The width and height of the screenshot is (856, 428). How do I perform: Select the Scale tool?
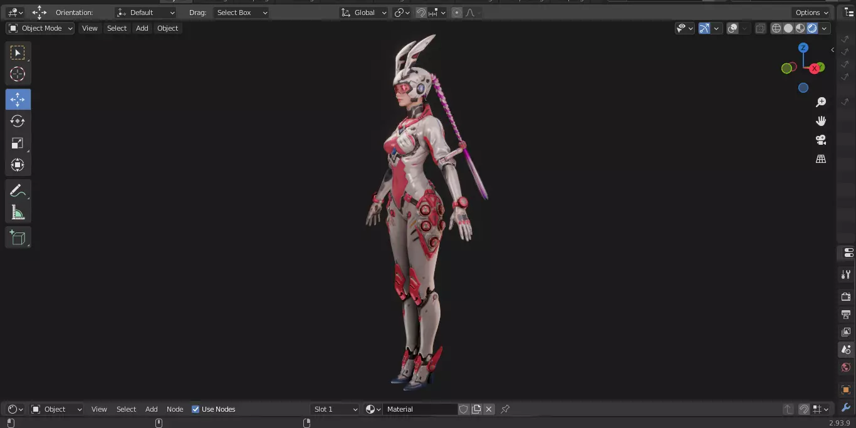click(18, 143)
